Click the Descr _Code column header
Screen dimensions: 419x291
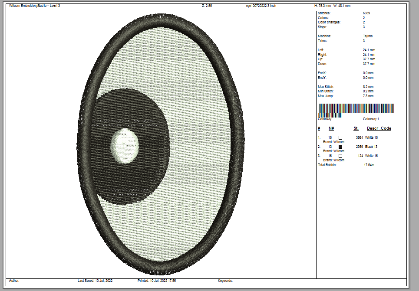(379, 128)
